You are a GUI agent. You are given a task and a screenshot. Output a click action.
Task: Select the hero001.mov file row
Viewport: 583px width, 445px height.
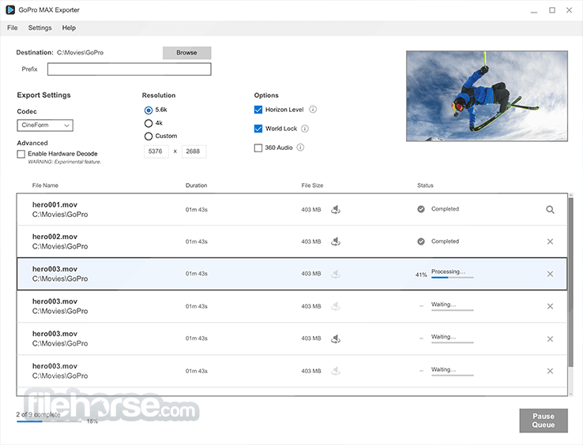pos(291,210)
